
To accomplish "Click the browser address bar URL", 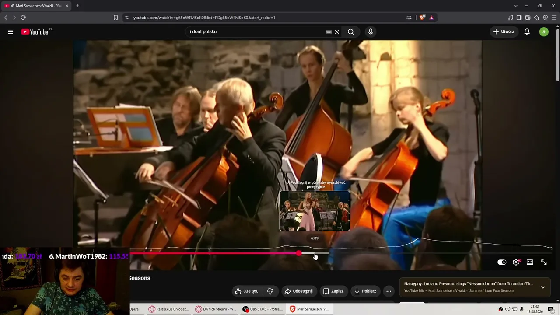I will click(x=204, y=17).
